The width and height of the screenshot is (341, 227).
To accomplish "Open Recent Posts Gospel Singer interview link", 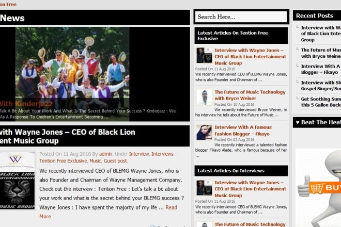I will coord(321,86).
